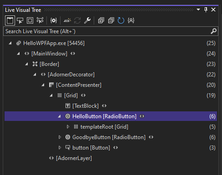Toggle Show Just My XAML person-braces icon
Viewport: 222px width, 175px height.
(131, 20)
